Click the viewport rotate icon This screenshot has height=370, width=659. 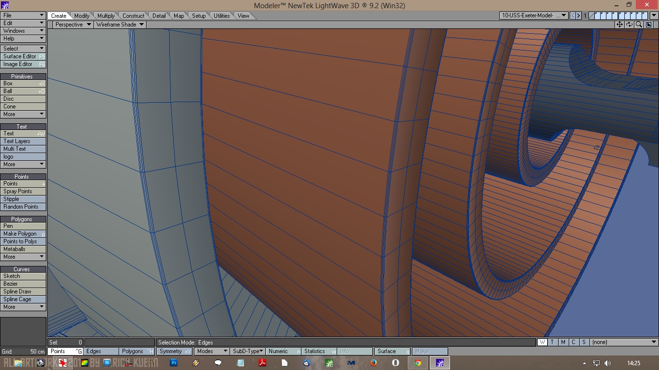[x=629, y=25]
